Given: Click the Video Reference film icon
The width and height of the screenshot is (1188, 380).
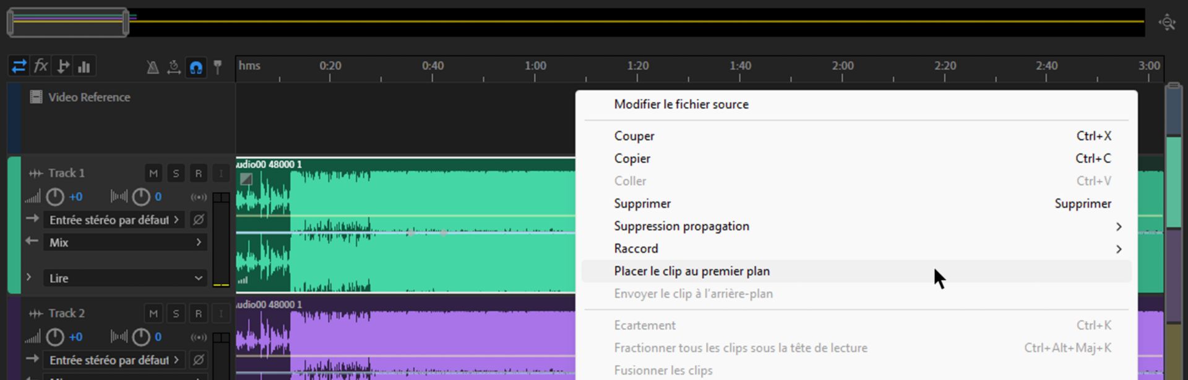Looking at the screenshot, I should click(36, 97).
